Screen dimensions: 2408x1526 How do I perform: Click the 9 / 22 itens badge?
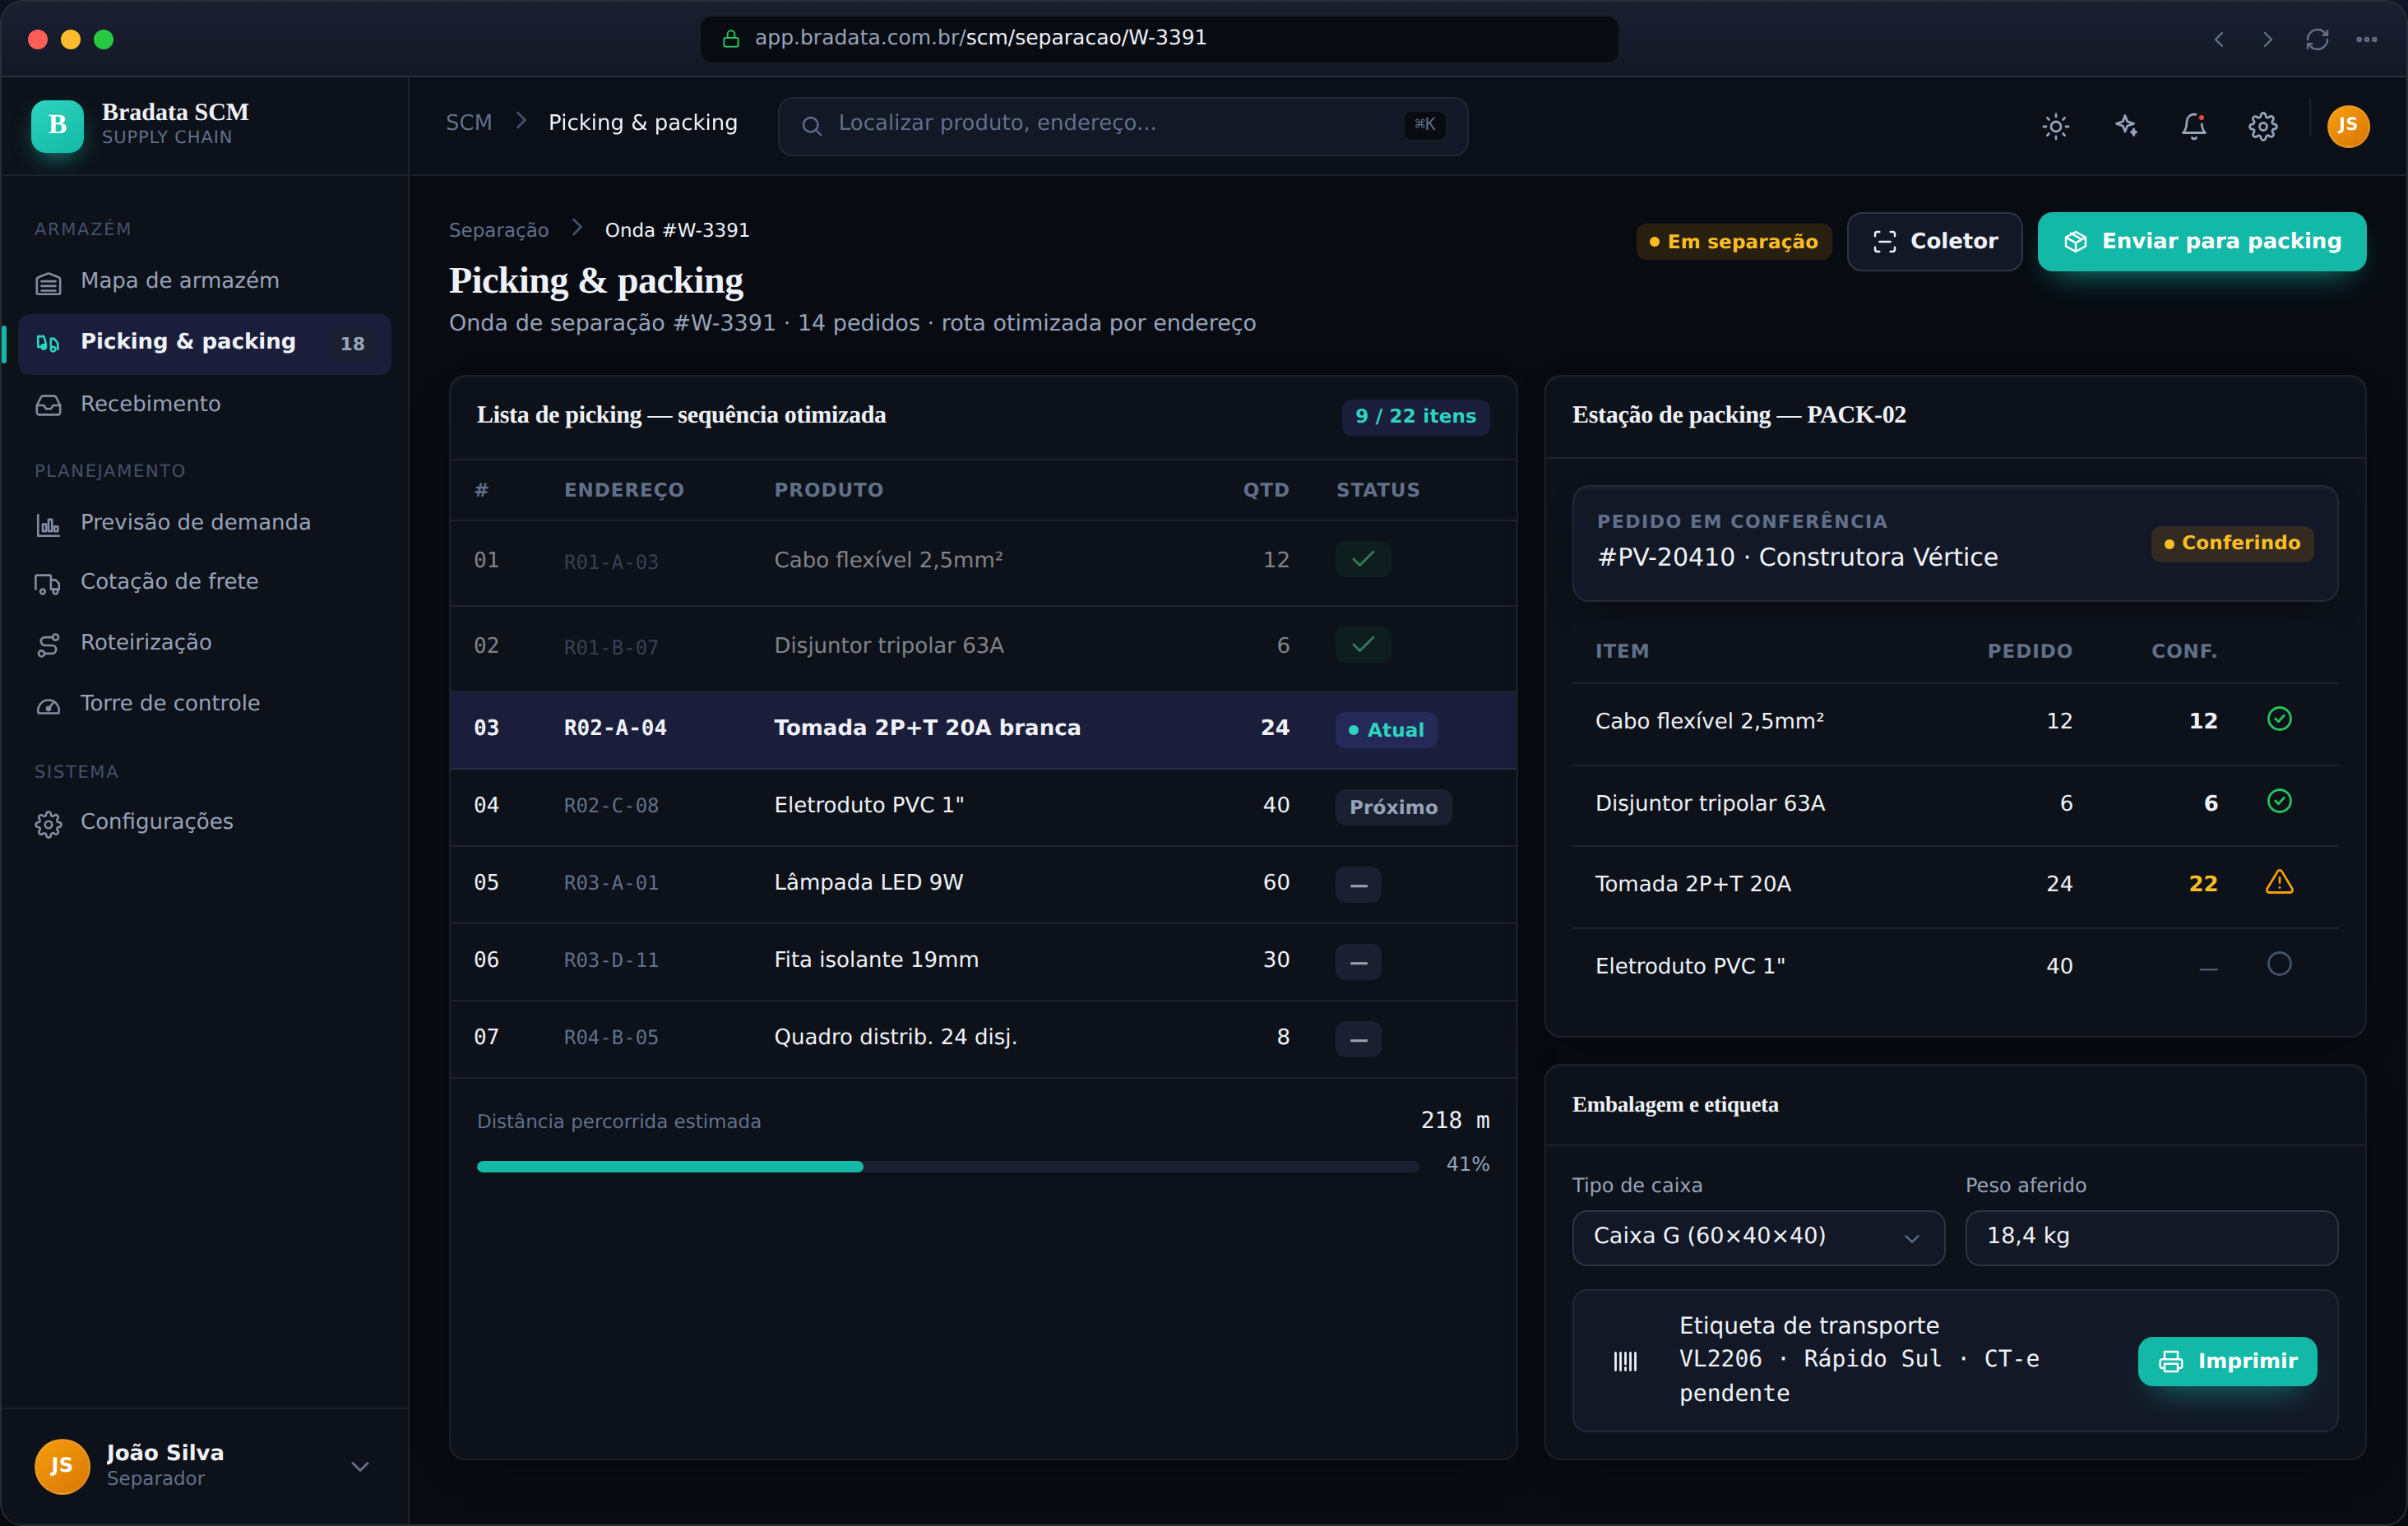(x=1415, y=416)
